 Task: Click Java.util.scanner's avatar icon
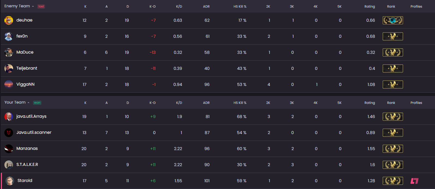(9, 132)
